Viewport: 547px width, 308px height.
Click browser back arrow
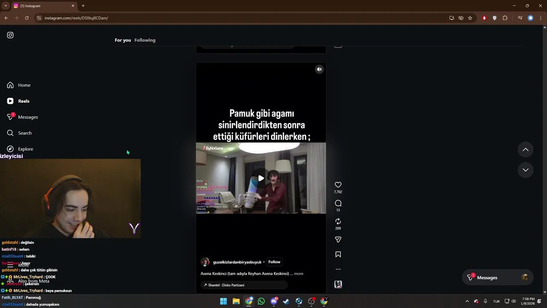[x=6, y=18]
